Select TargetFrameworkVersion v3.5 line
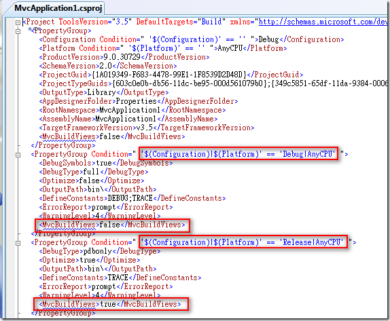Screen dimensions: 390x321 point(147,128)
